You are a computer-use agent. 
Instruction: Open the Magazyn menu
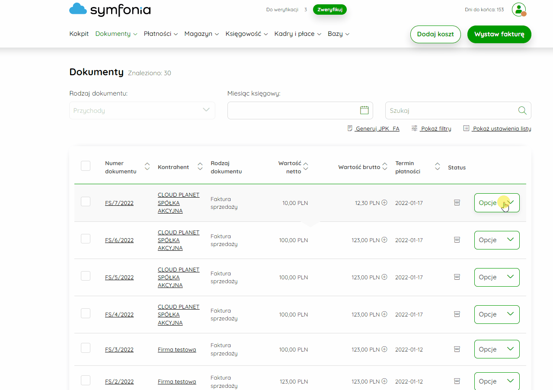pos(201,34)
